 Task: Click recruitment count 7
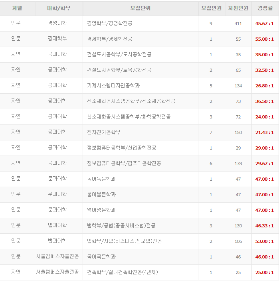pyautogui.click(x=211, y=132)
